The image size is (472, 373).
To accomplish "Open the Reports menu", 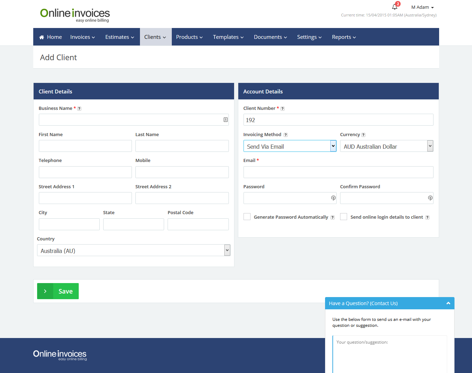I will 344,37.
